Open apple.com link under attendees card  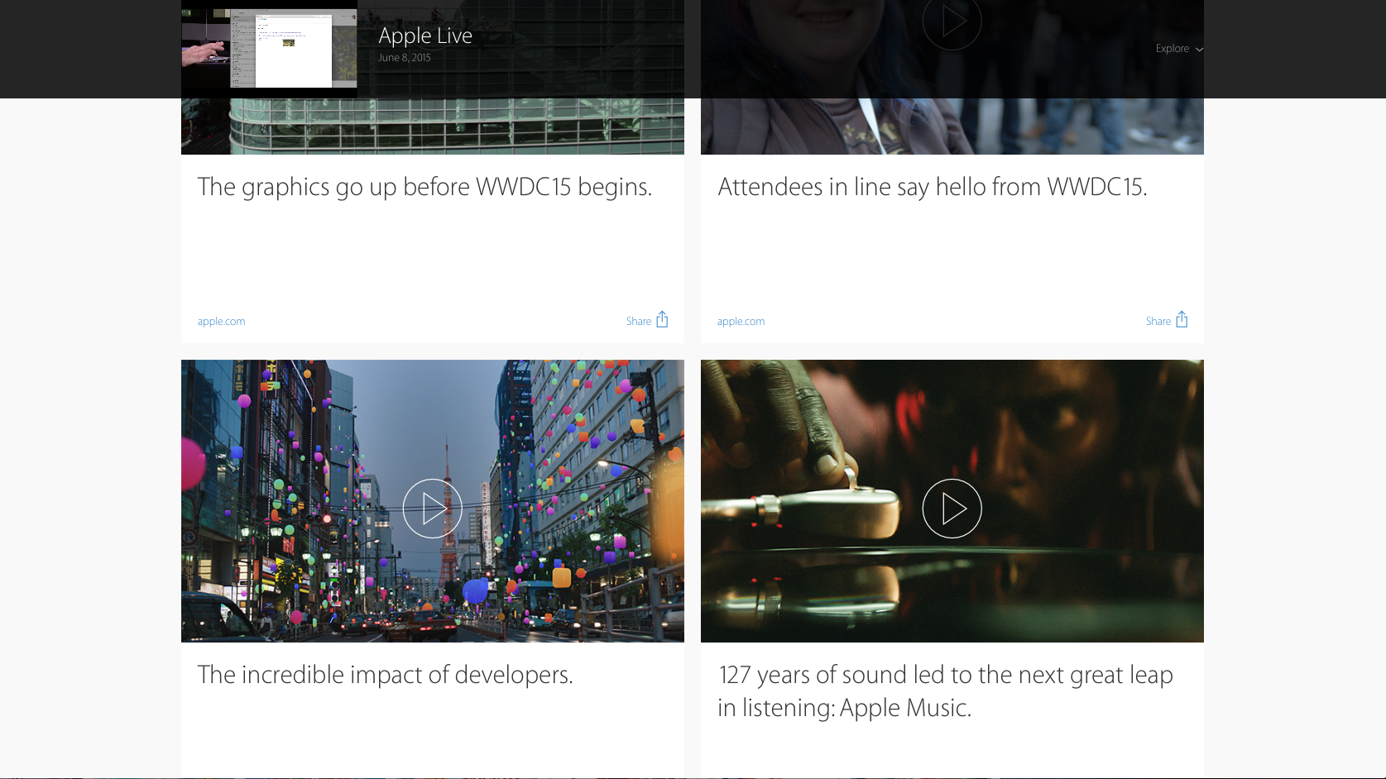point(741,322)
